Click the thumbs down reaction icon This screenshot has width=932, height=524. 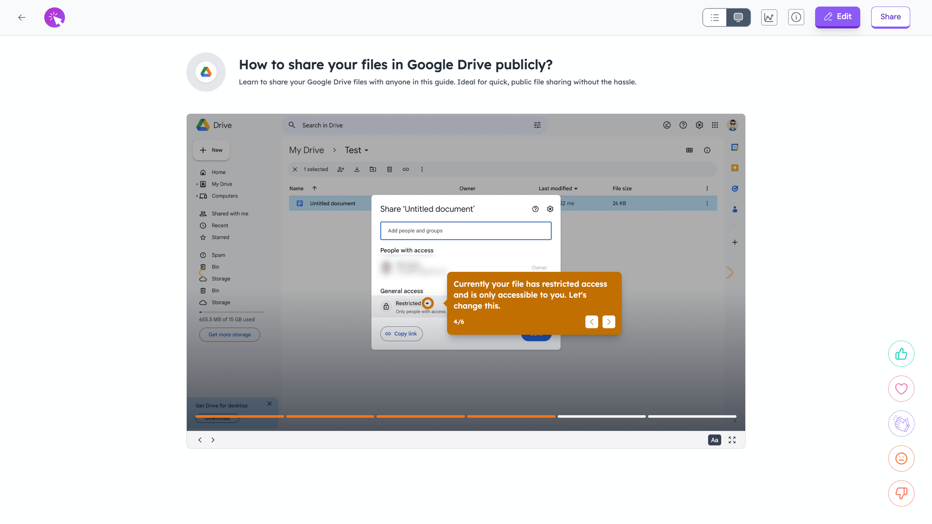901,493
